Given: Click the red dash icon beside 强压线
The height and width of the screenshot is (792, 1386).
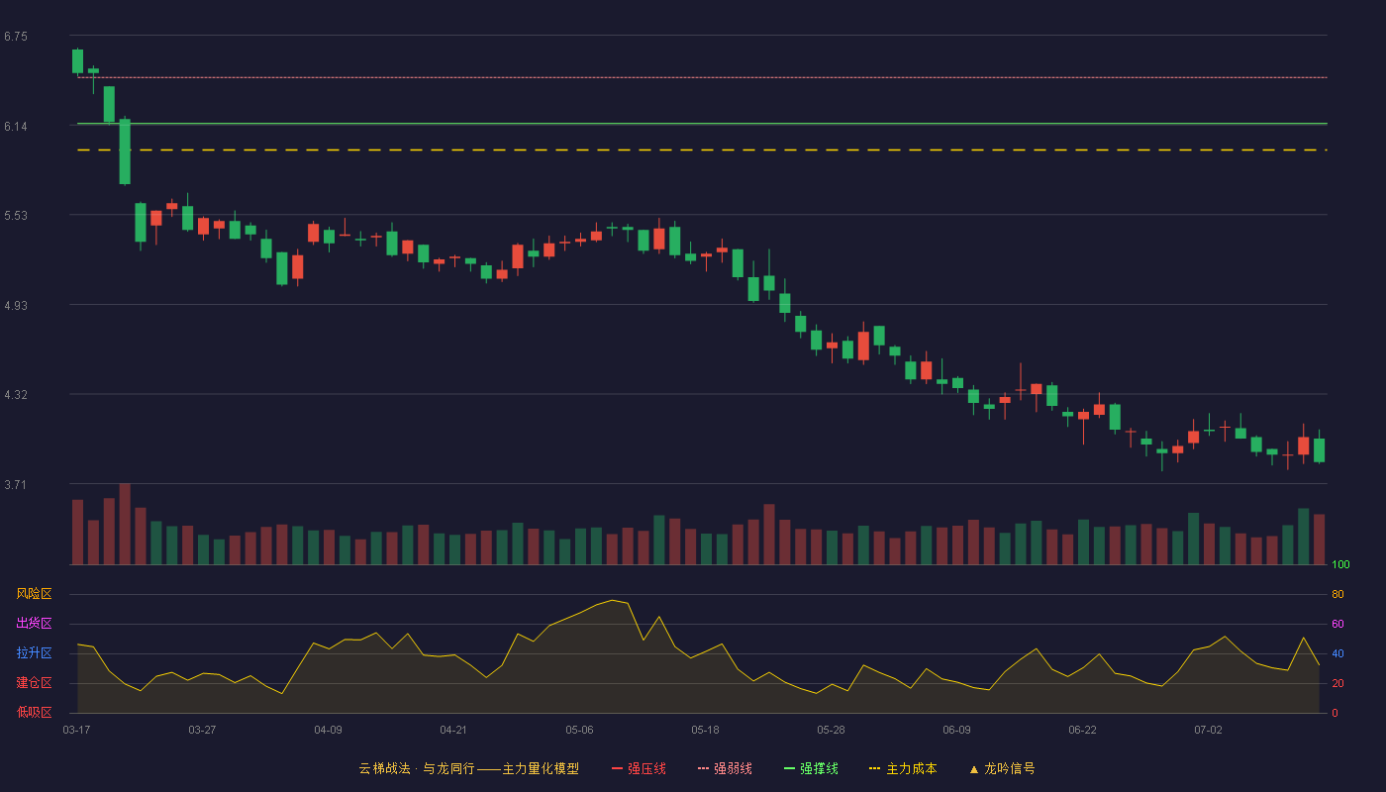Looking at the screenshot, I should [618, 768].
